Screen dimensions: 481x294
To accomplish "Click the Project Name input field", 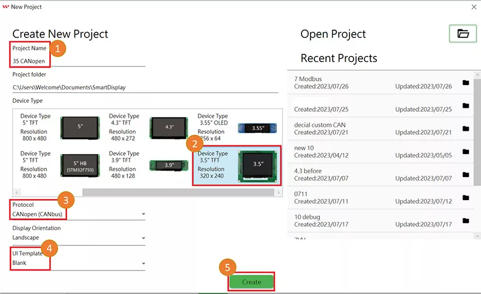I will 78,61.
